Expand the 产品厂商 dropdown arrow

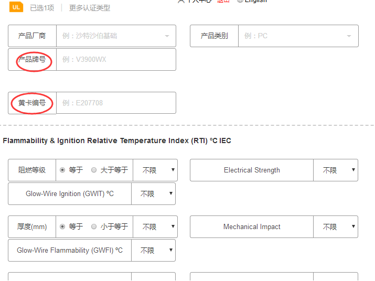click(167, 36)
